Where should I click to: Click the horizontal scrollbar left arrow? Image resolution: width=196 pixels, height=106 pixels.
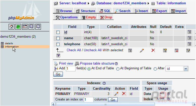[x=54, y=104]
